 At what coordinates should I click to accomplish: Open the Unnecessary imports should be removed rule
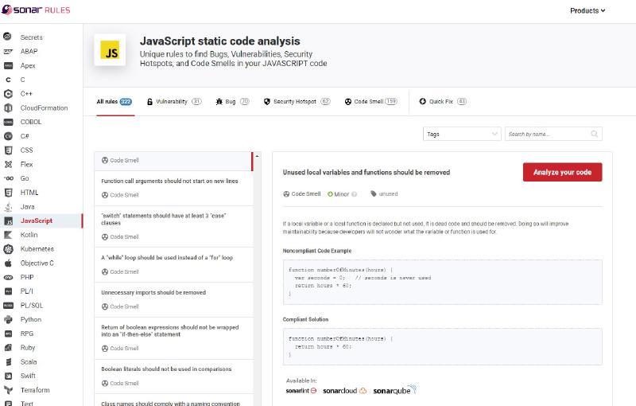[x=153, y=292]
